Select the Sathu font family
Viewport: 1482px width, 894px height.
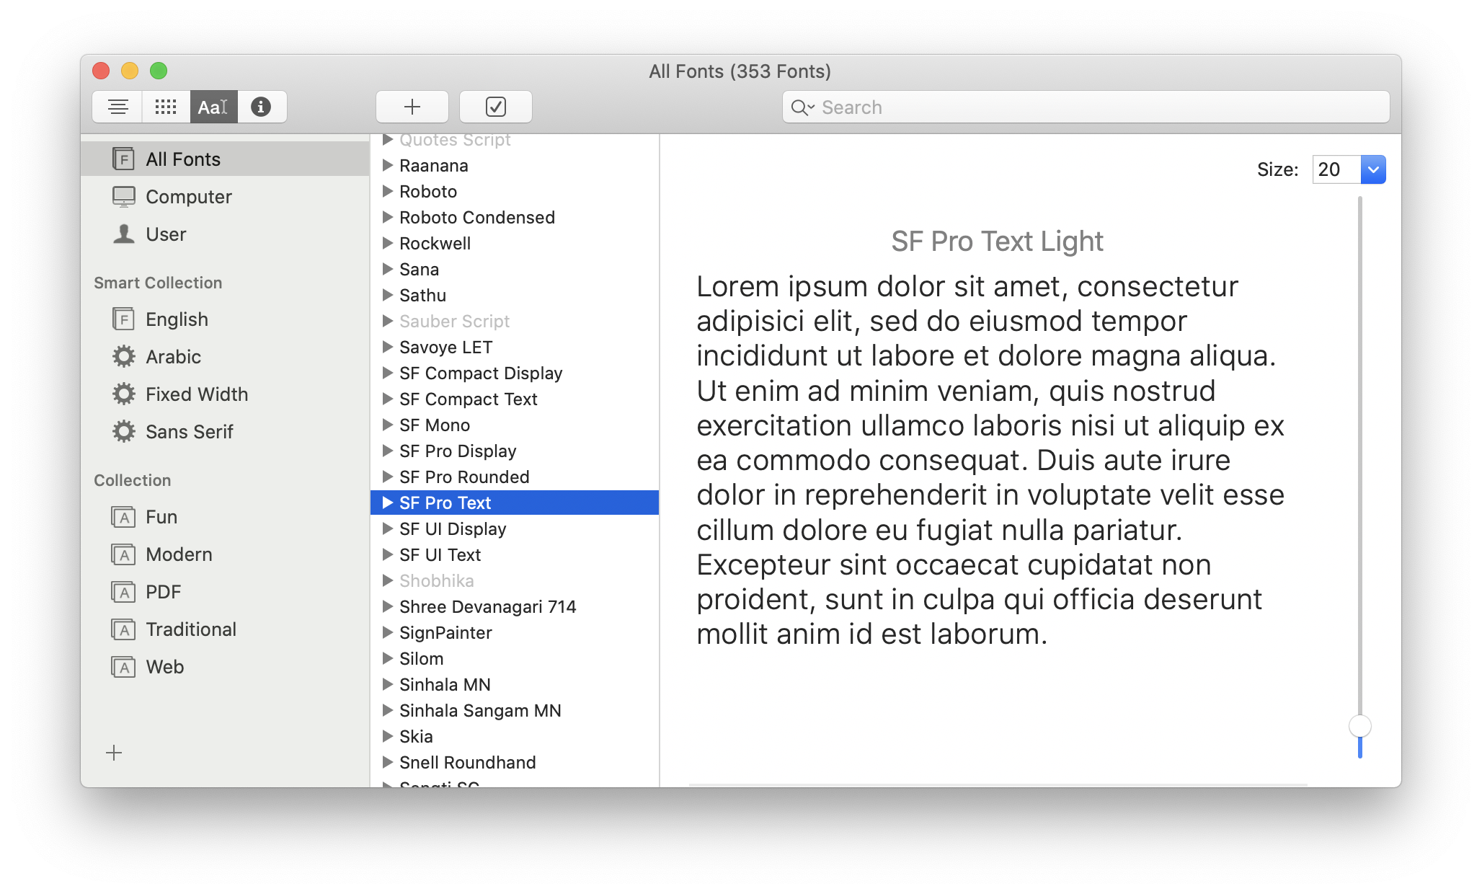coord(515,296)
